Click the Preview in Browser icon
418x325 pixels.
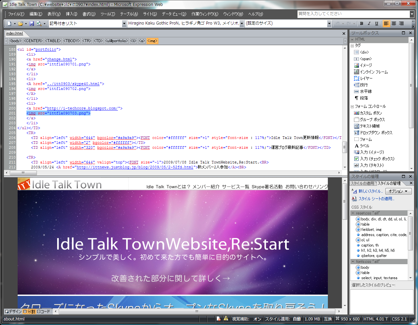click(39, 24)
